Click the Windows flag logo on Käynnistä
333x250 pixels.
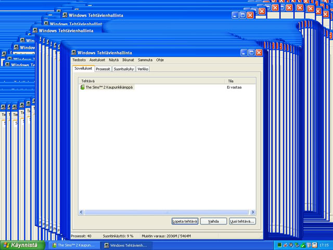(x=6, y=245)
